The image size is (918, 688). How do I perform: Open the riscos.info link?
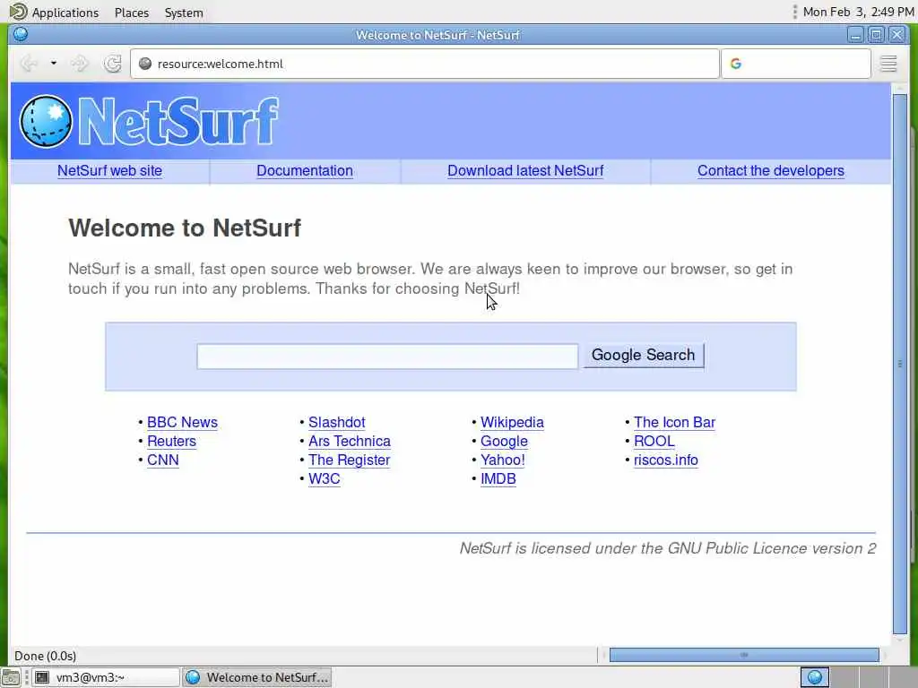click(666, 460)
